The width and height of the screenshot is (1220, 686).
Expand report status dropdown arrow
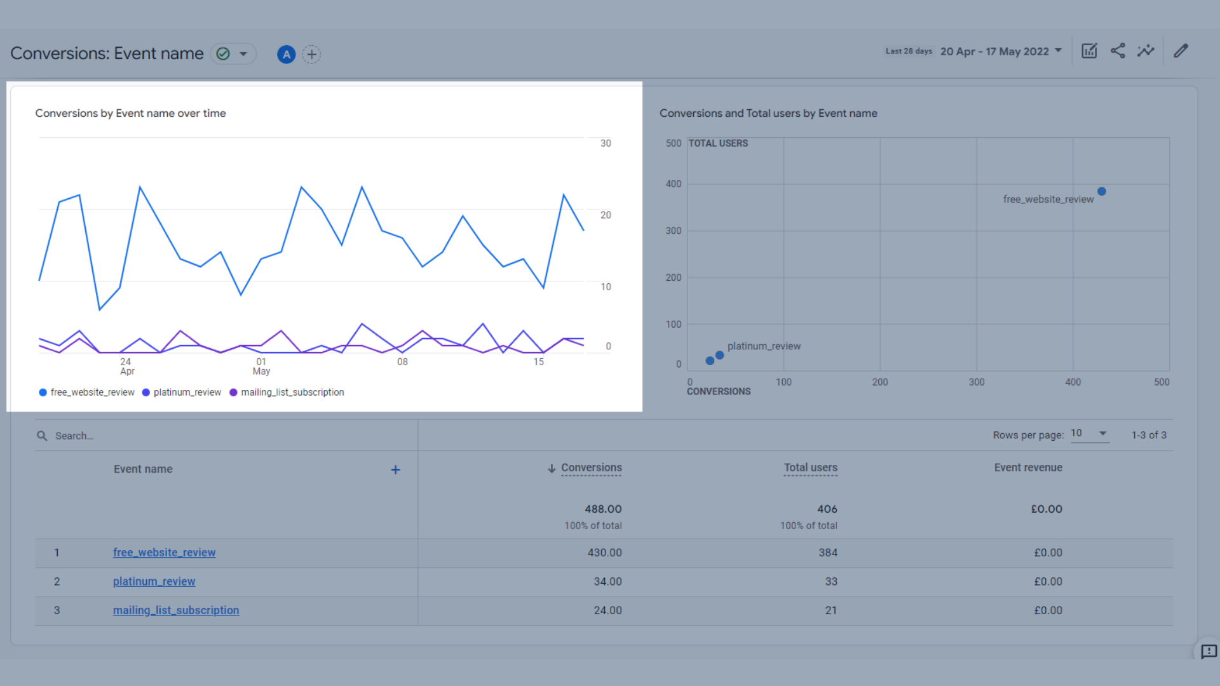[243, 54]
